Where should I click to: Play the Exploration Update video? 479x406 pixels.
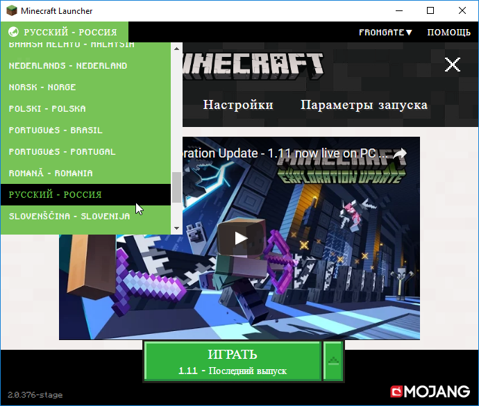pos(239,238)
